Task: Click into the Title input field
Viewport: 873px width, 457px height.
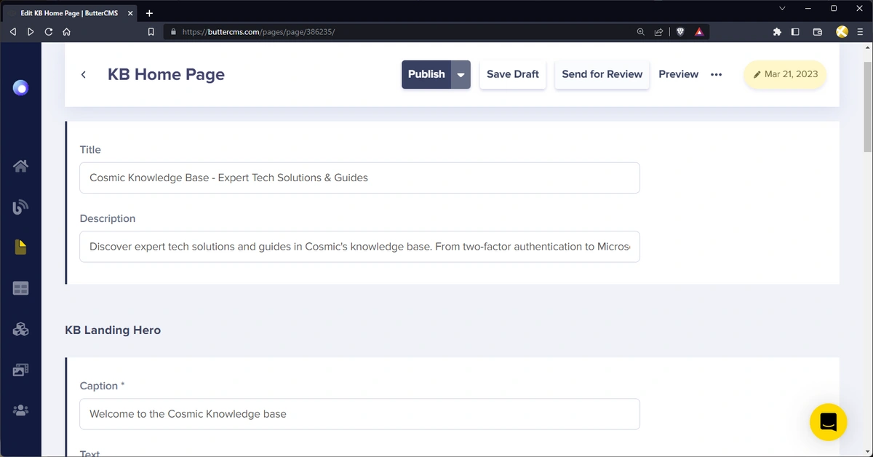Action: coord(359,178)
